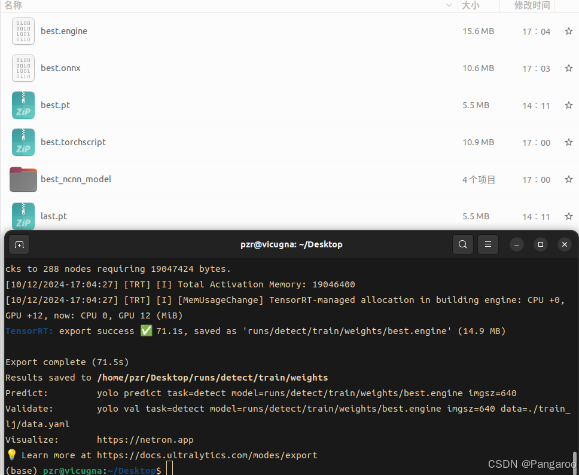This screenshot has height=475, width=579.
Task: Star the last.pt file
Action: click(569, 216)
